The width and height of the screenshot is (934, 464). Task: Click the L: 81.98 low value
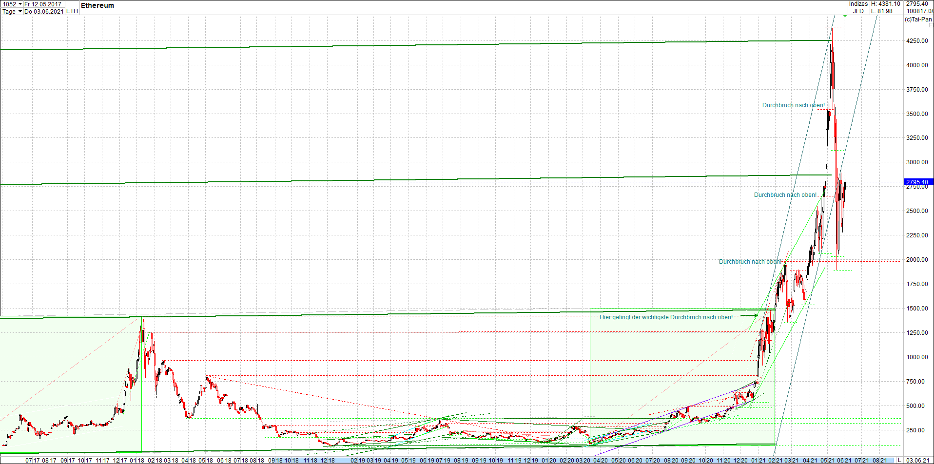[882, 11]
